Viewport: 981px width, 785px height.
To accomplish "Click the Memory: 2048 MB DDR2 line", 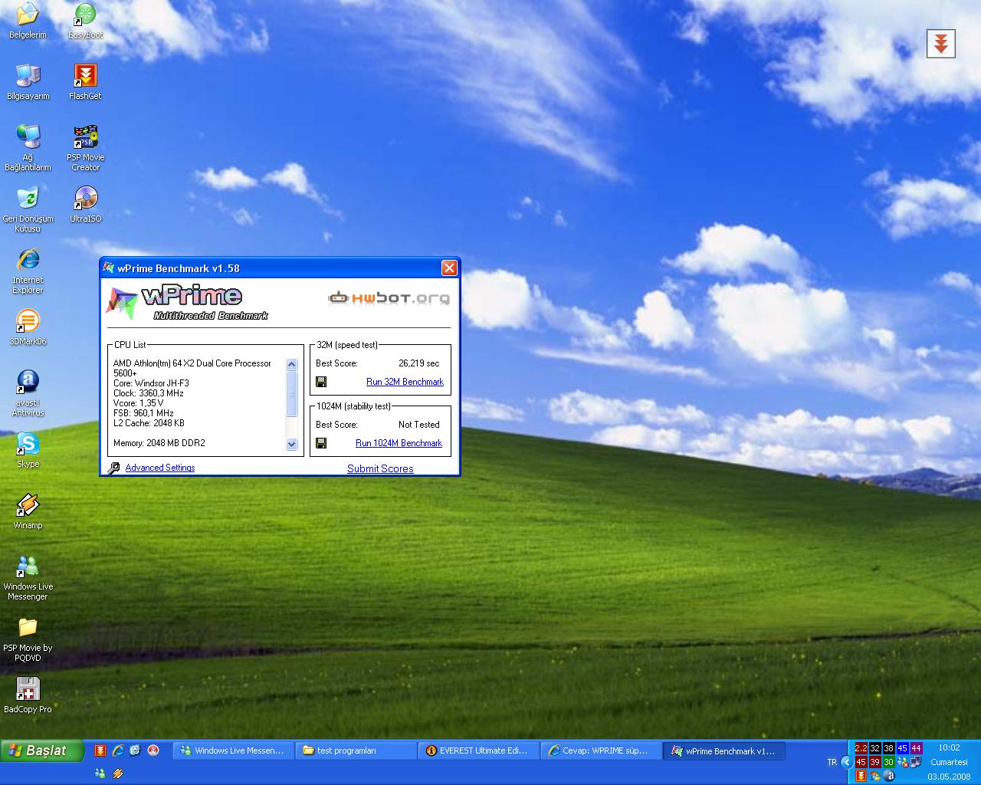I will [159, 443].
